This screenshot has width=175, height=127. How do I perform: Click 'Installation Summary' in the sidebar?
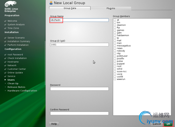click(x=19, y=42)
